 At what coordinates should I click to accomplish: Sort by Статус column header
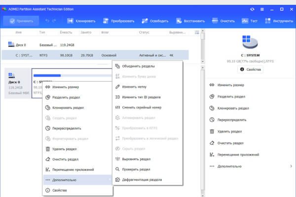click(x=144, y=33)
